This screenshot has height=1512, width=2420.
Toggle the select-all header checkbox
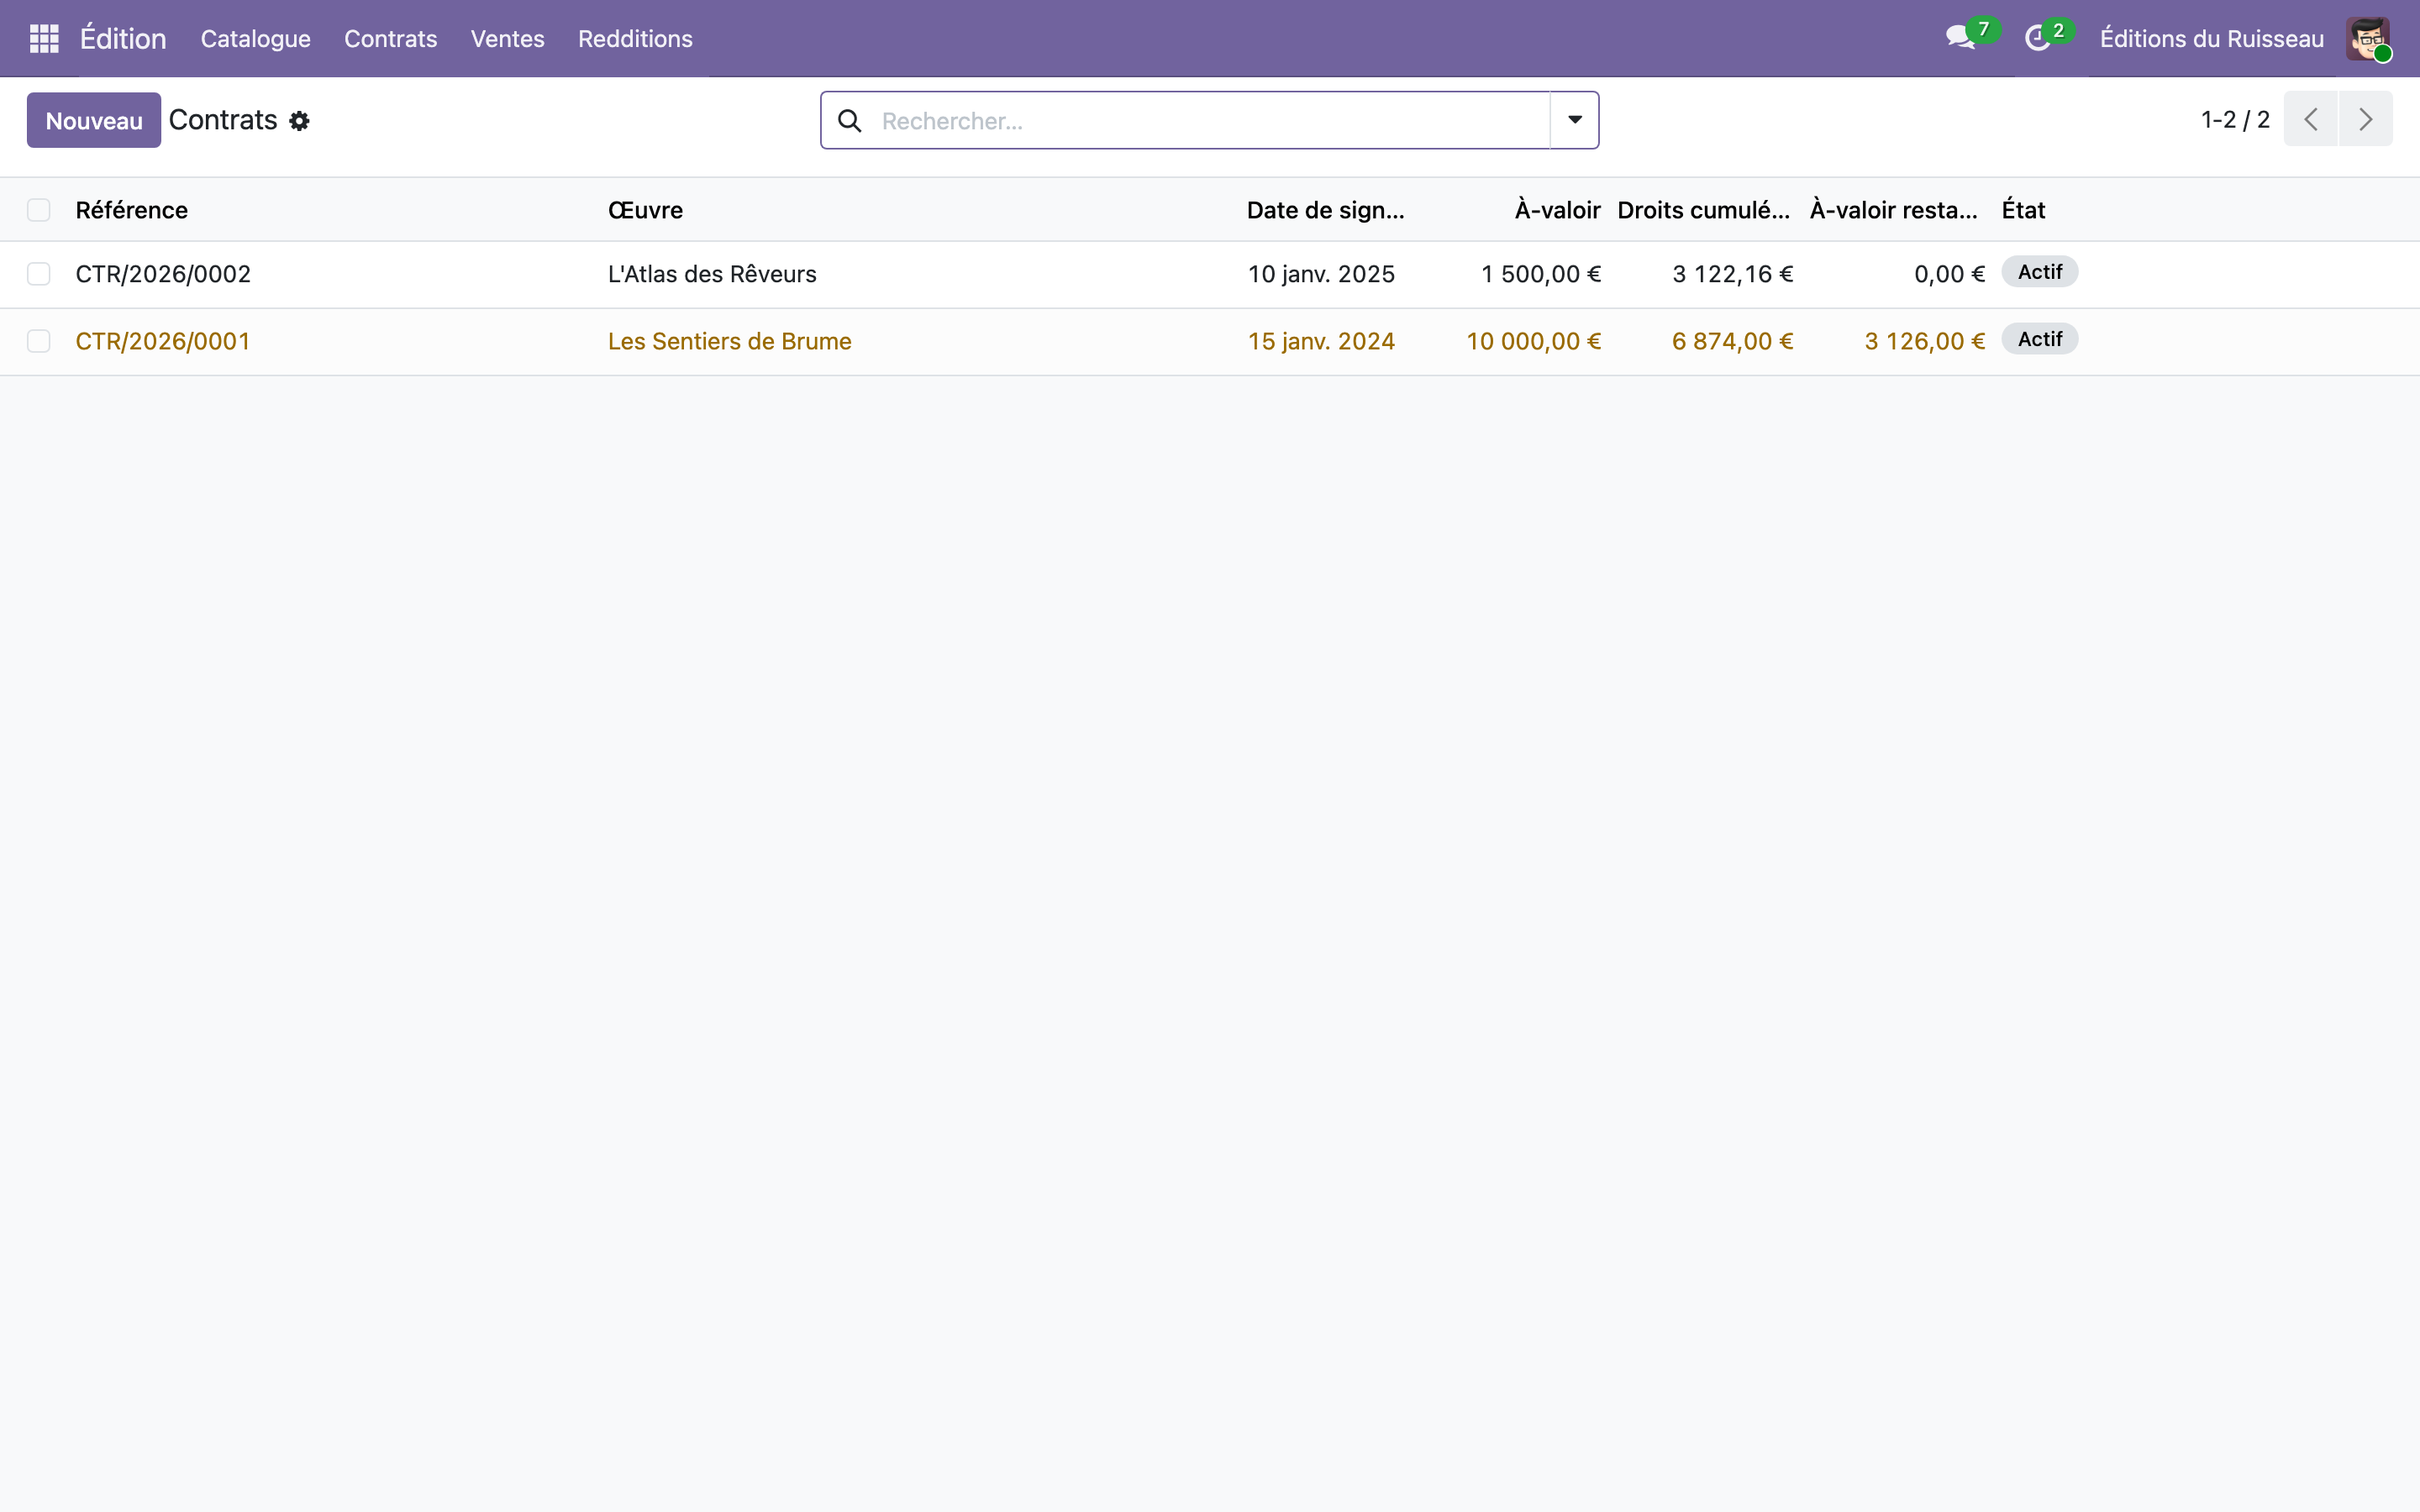click(39, 210)
